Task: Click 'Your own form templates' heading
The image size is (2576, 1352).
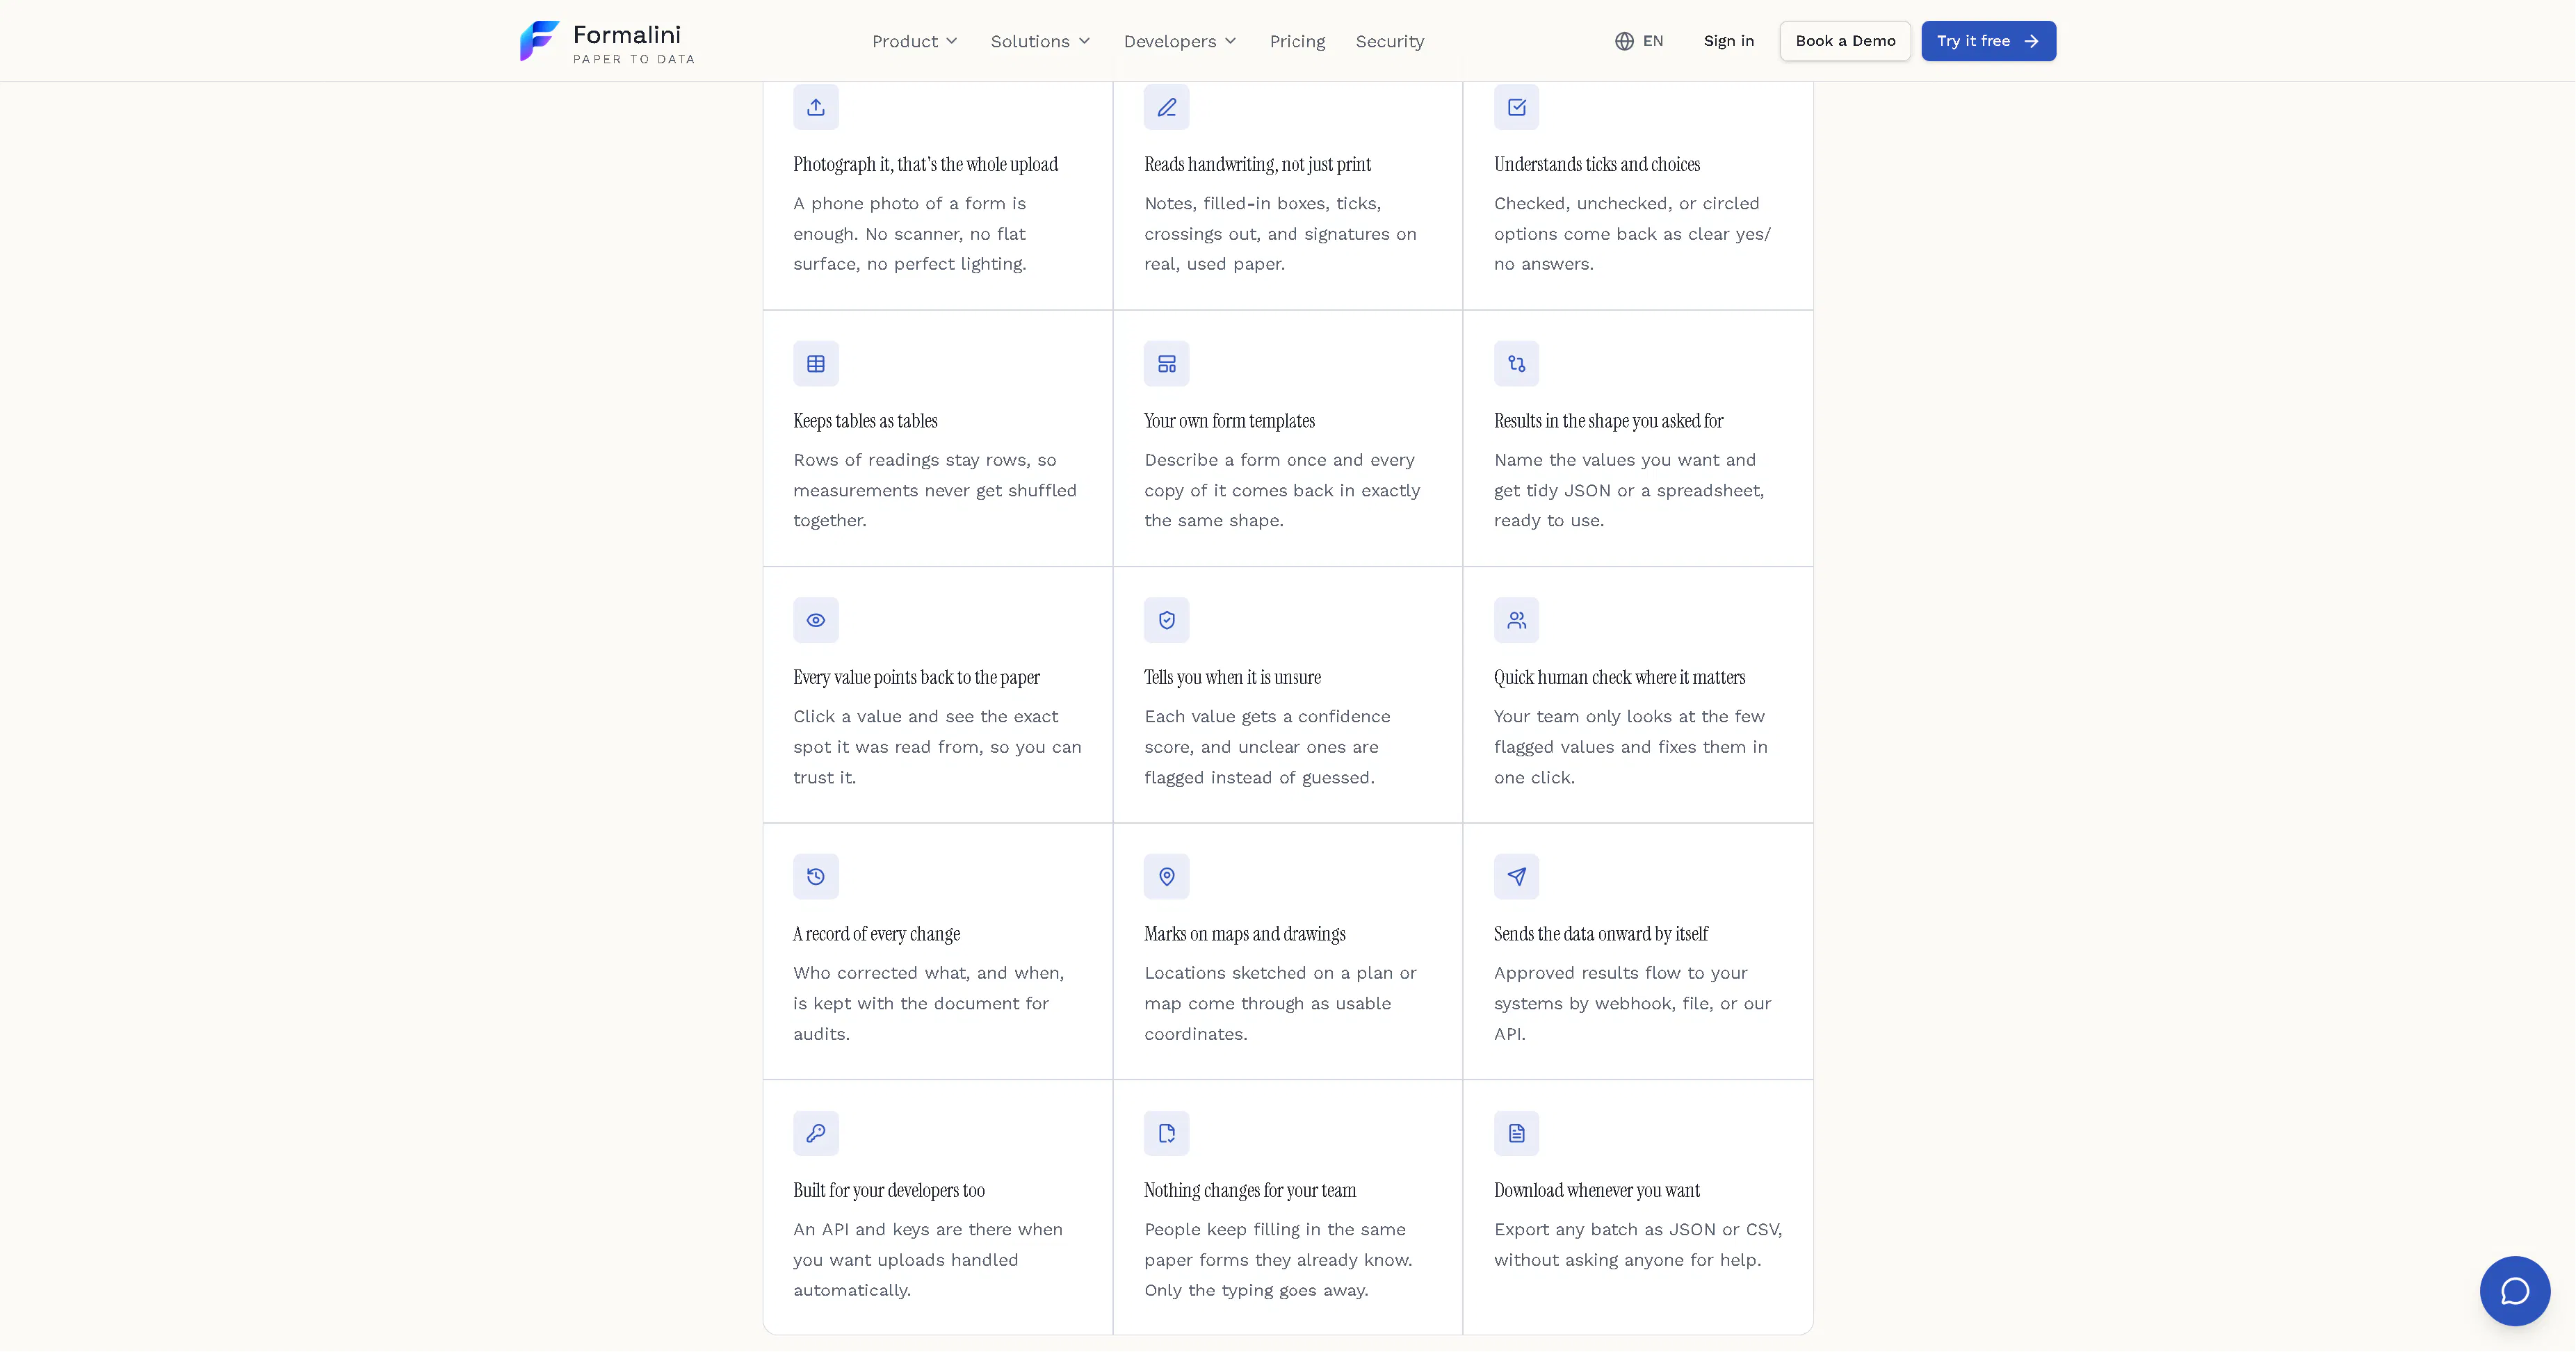Action: click(x=1229, y=420)
